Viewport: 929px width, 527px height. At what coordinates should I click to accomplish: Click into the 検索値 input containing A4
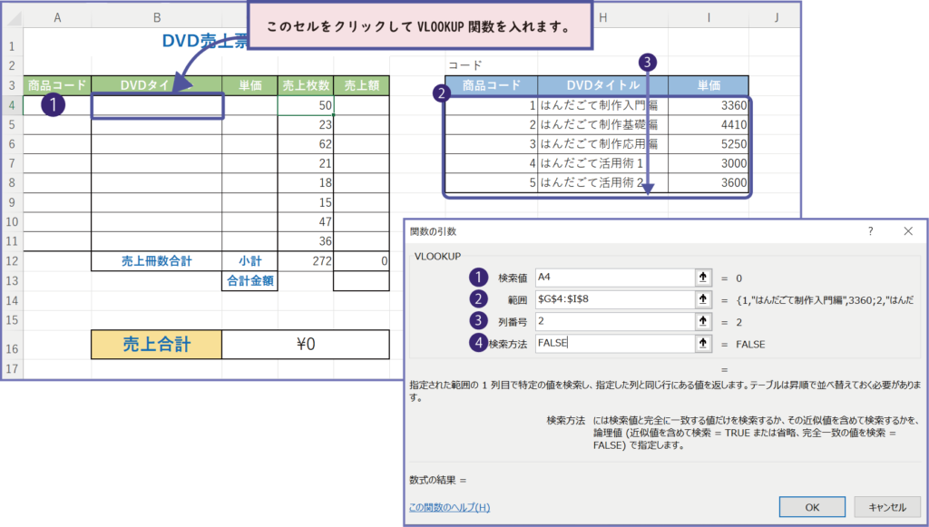point(612,278)
